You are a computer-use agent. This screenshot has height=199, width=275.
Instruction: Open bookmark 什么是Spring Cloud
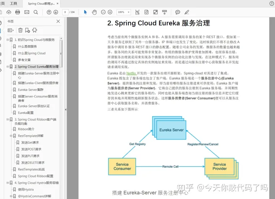click(x=32, y=53)
